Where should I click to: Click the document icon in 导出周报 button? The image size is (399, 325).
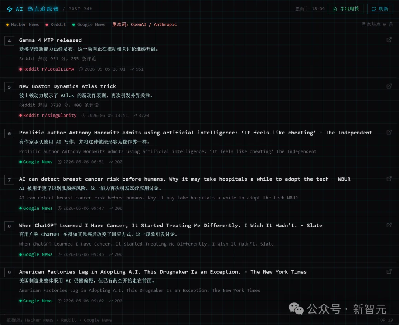point(335,9)
